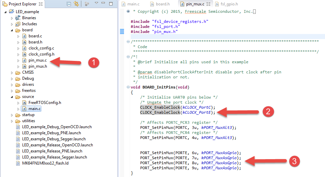Select LED_example_Release_OpenOCD.launch file
This screenshot has width=325, height=177.
tap(57, 145)
